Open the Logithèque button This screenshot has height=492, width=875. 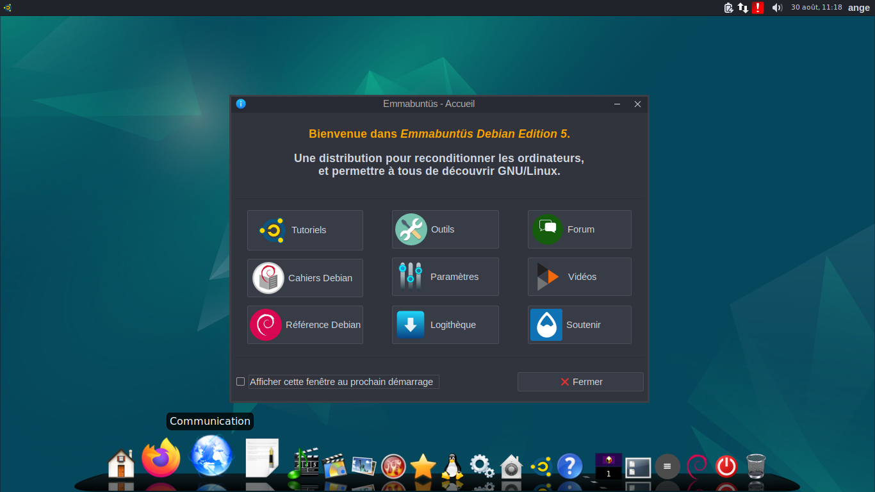tap(445, 325)
